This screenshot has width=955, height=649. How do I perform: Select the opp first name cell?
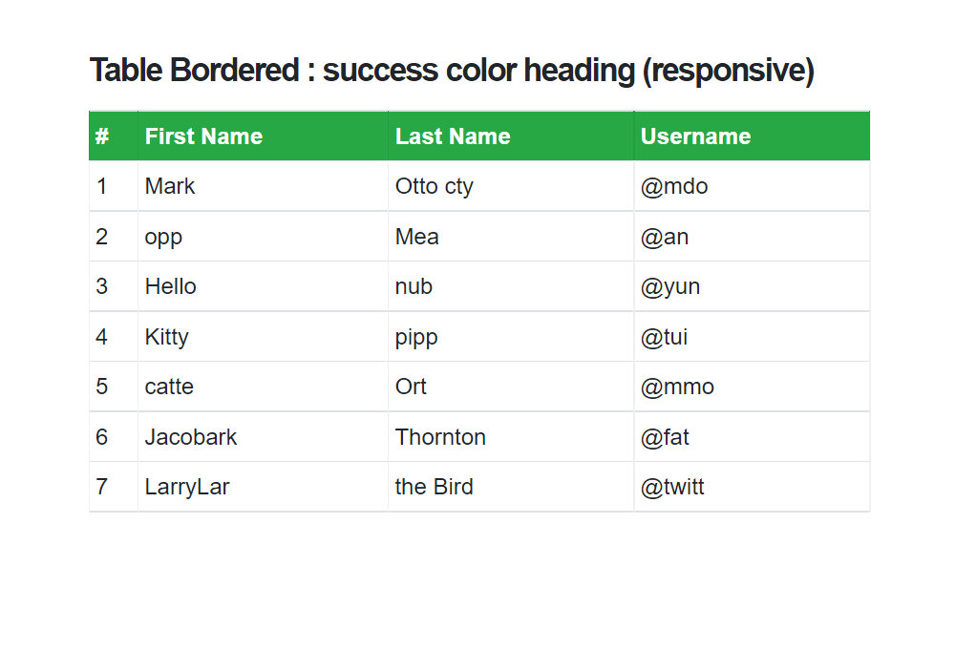263,237
